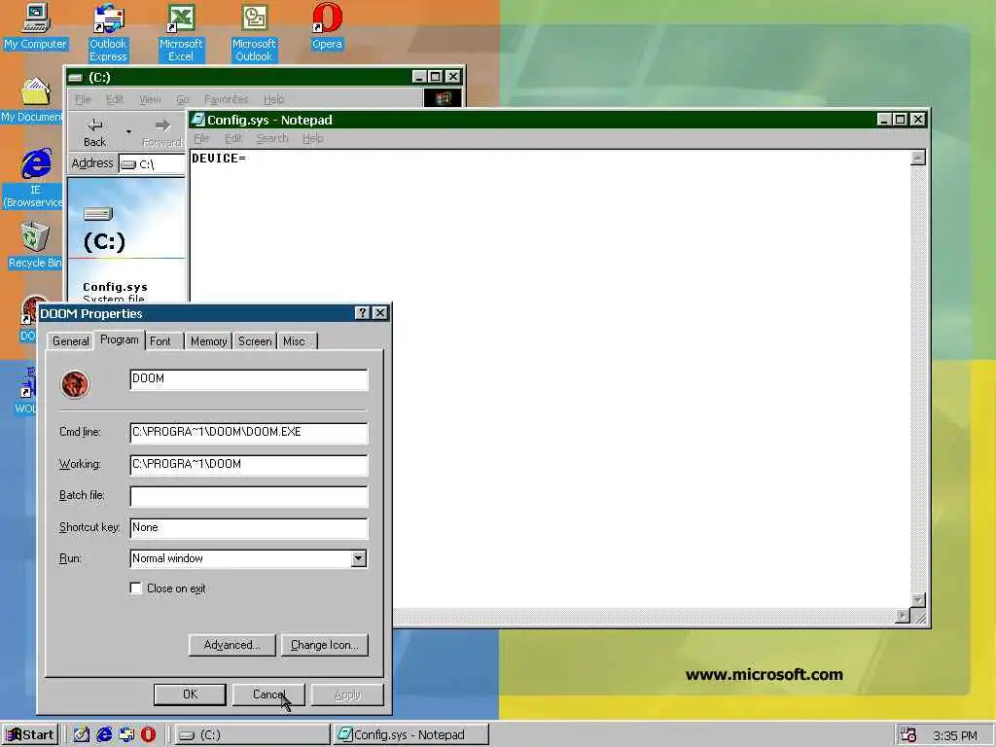Click the Notepad title bar icon

pyautogui.click(x=198, y=120)
